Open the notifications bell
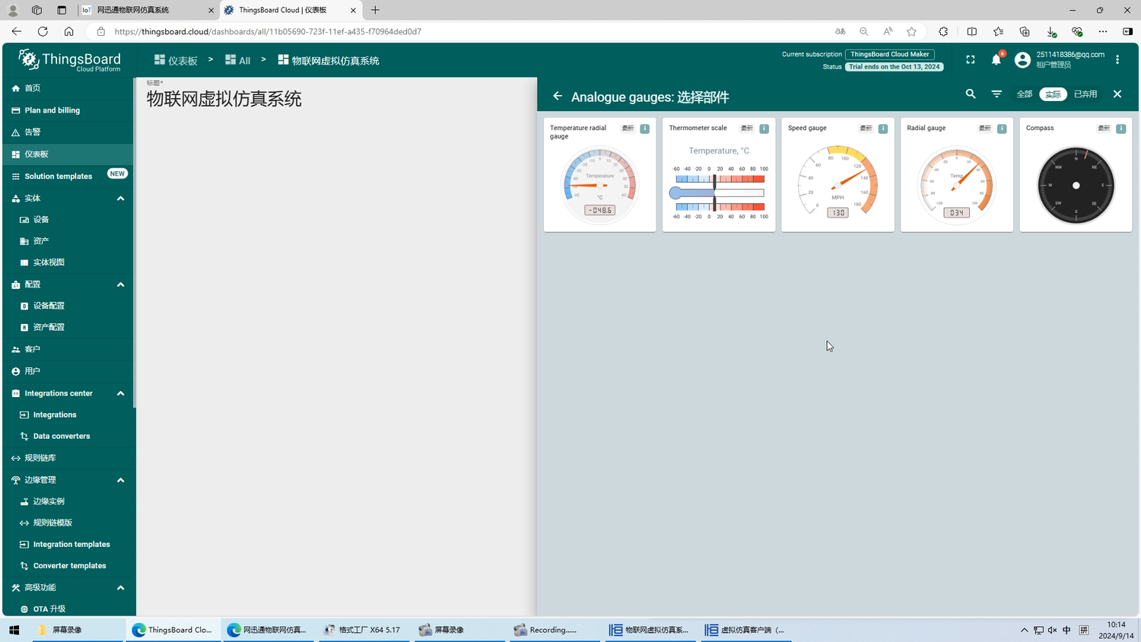The image size is (1141, 642). click(x=996, y=60)
